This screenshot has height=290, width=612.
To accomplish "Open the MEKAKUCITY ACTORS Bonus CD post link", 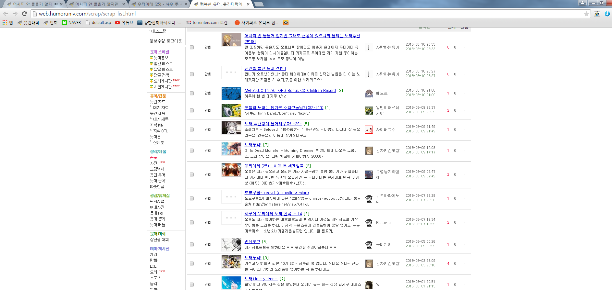I will click(290, 91).
